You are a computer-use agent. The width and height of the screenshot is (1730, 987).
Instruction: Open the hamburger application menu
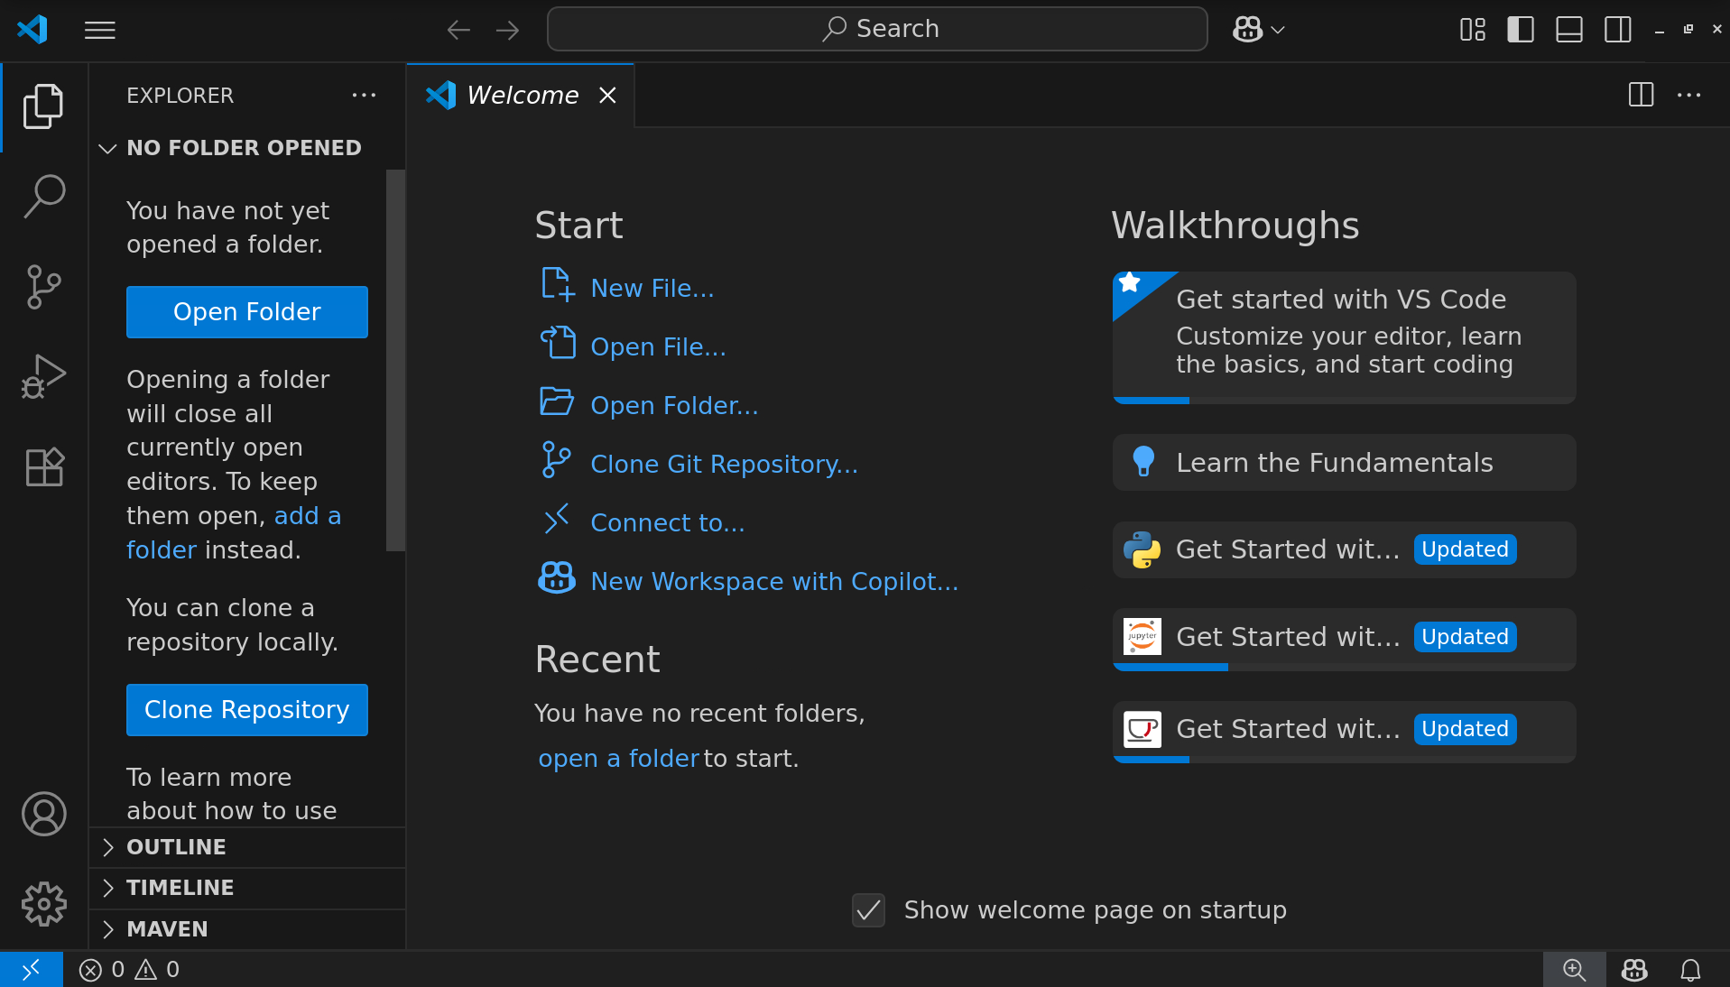coord(100,30)
